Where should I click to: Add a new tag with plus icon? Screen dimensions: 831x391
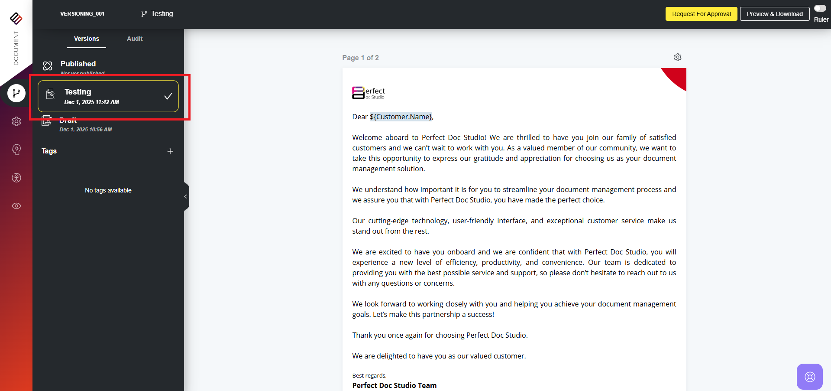click(170, 151)
